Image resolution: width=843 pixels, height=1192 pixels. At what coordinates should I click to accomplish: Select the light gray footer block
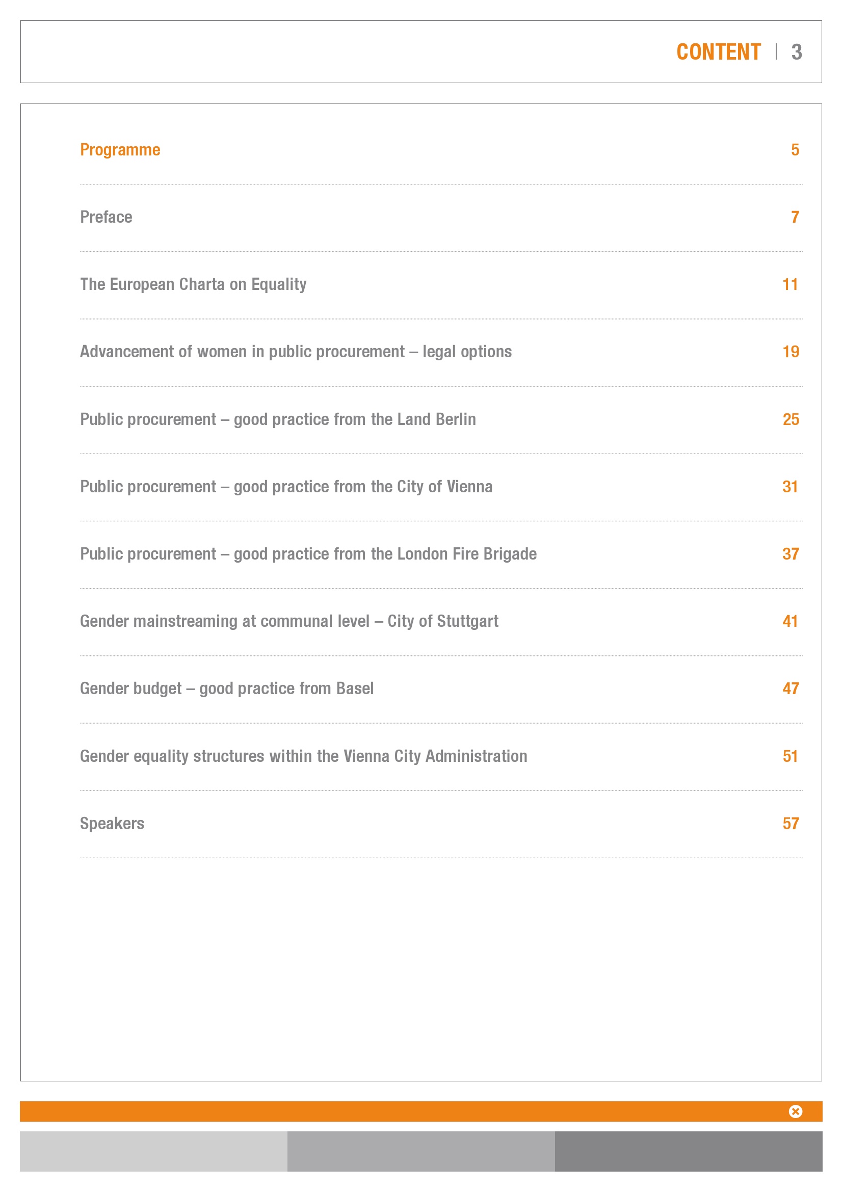pos(153,1151)
